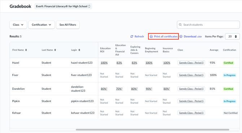
Task: Open Dandelion's Exploring Jobs & Careers 80%* score
Action: [134, 89]
